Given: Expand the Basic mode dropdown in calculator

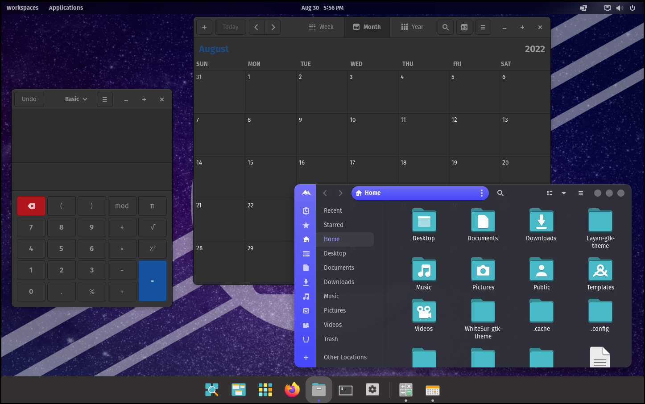Looking at the screenshot, I should [x=76, y=99].
